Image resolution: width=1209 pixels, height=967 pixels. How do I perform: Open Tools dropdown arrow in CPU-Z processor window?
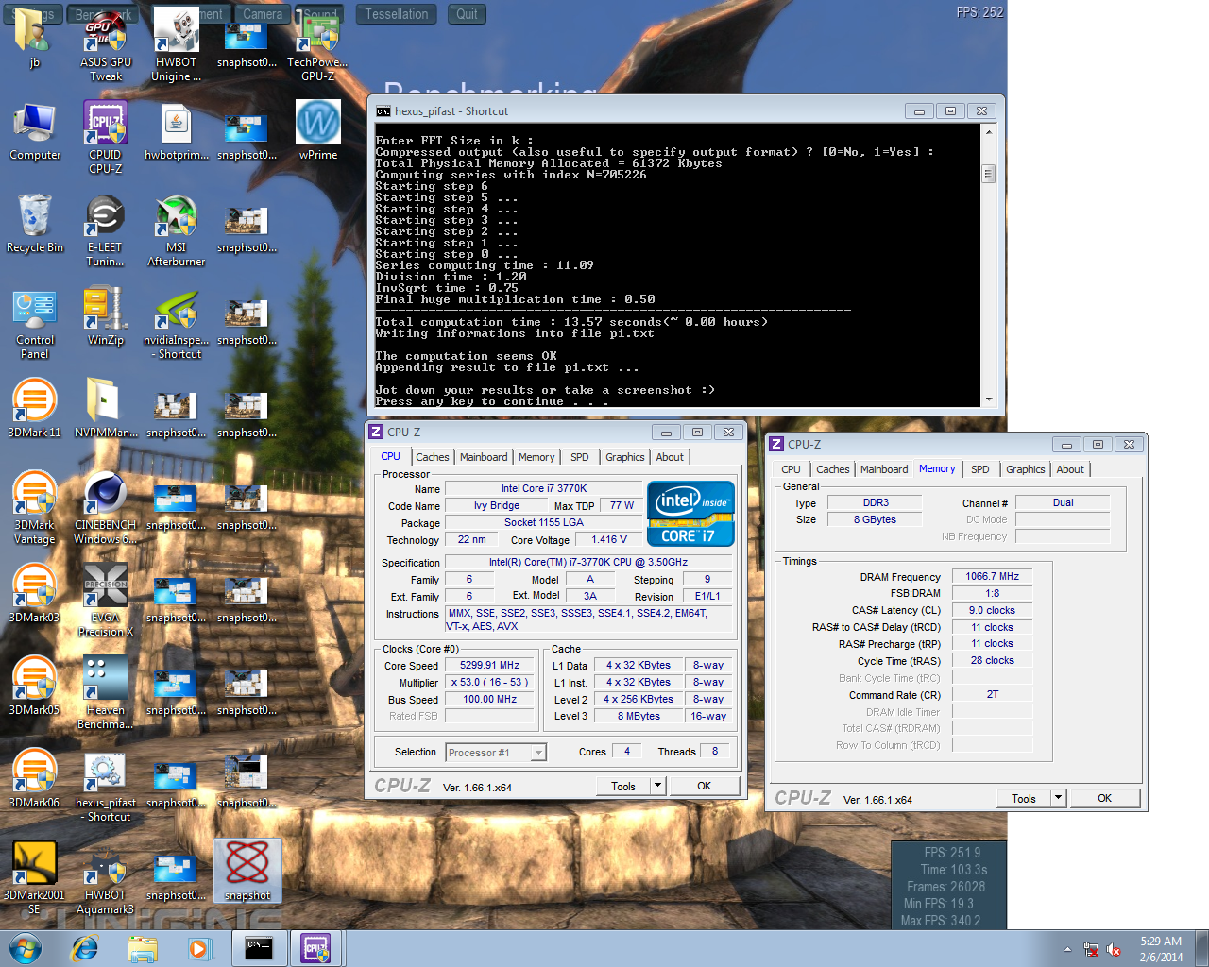point(658,786)
